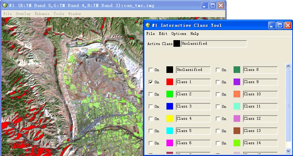Open Window menu in image display window
The height and width of the screenshot is (156, 293).
pos(74,14)
